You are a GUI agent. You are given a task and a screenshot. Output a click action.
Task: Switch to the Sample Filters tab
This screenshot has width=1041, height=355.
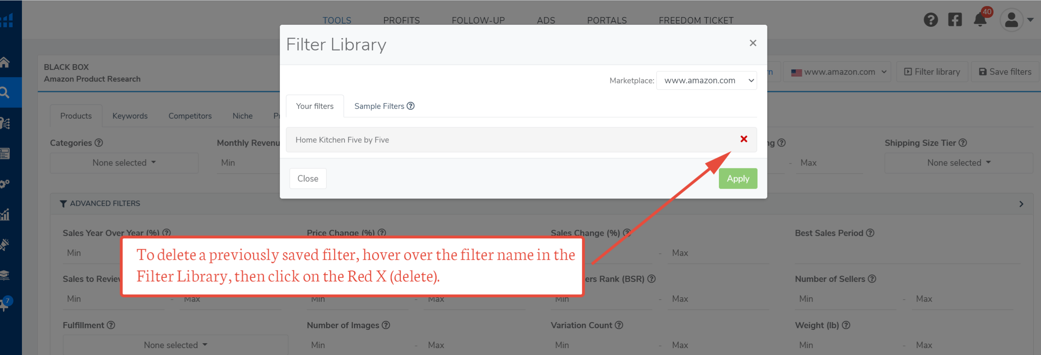pos(379,106)
